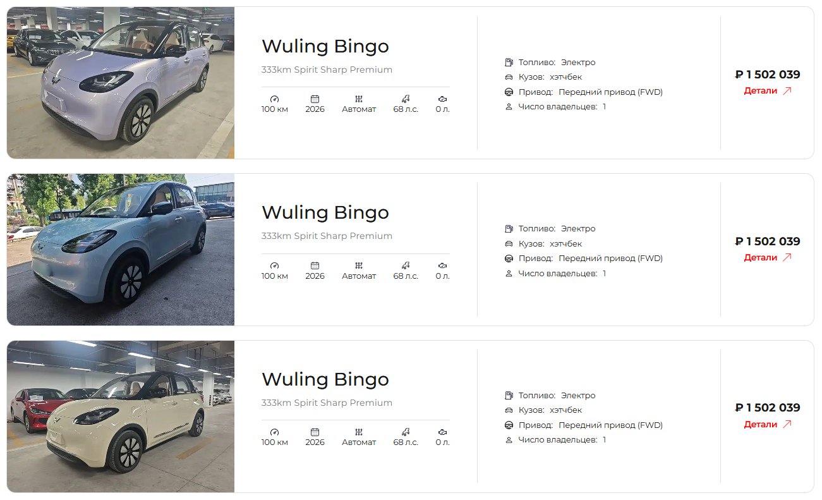The image size is (822, 500).
Task: Open the purple Wuling Bingo photo
Action: (x=121, y=83)
